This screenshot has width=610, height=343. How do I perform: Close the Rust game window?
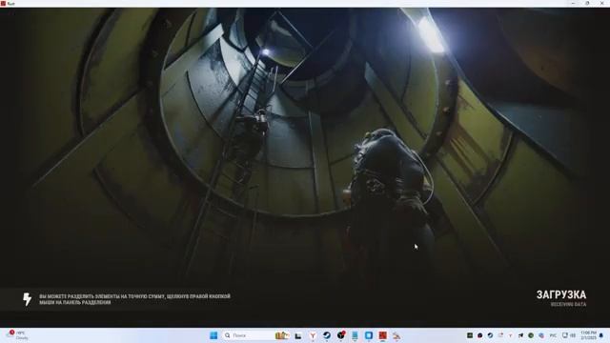tap(601, 3)
